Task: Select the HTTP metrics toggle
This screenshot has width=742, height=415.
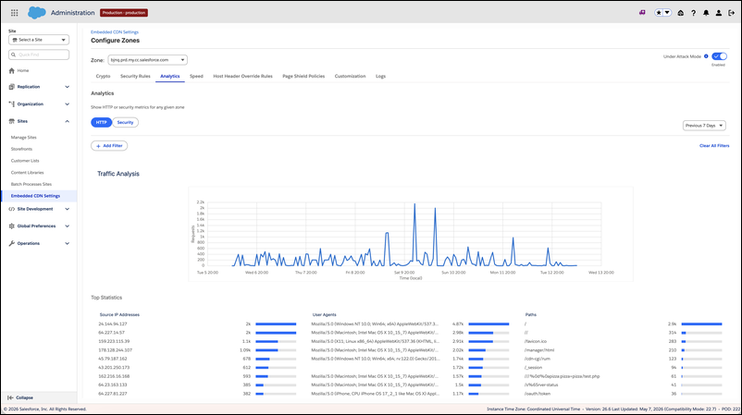Action: tap(101, 122)
